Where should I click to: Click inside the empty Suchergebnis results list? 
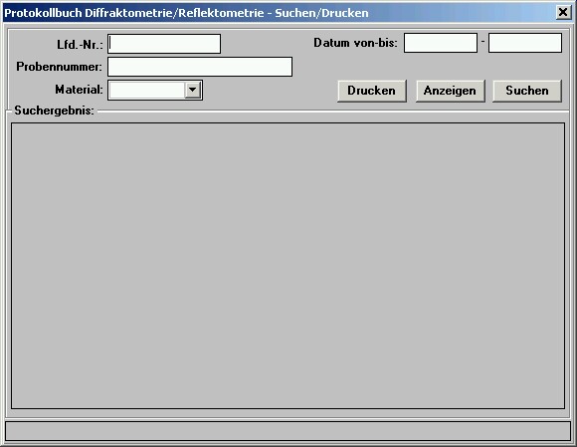pyautogui.click(x=288, y=266)
